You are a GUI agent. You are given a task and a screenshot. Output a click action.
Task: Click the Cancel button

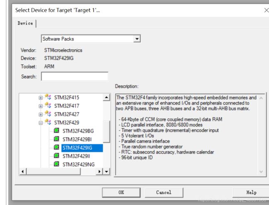pos(164,193)
